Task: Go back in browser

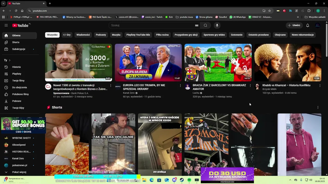Action: 4,11
